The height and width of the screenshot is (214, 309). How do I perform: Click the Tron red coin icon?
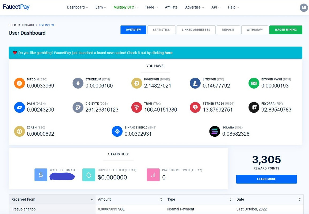point(136,107)
